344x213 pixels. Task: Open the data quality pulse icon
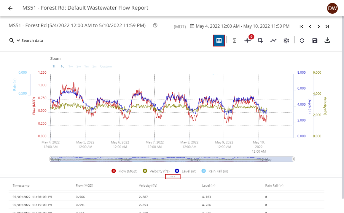[x=248, y=41]
